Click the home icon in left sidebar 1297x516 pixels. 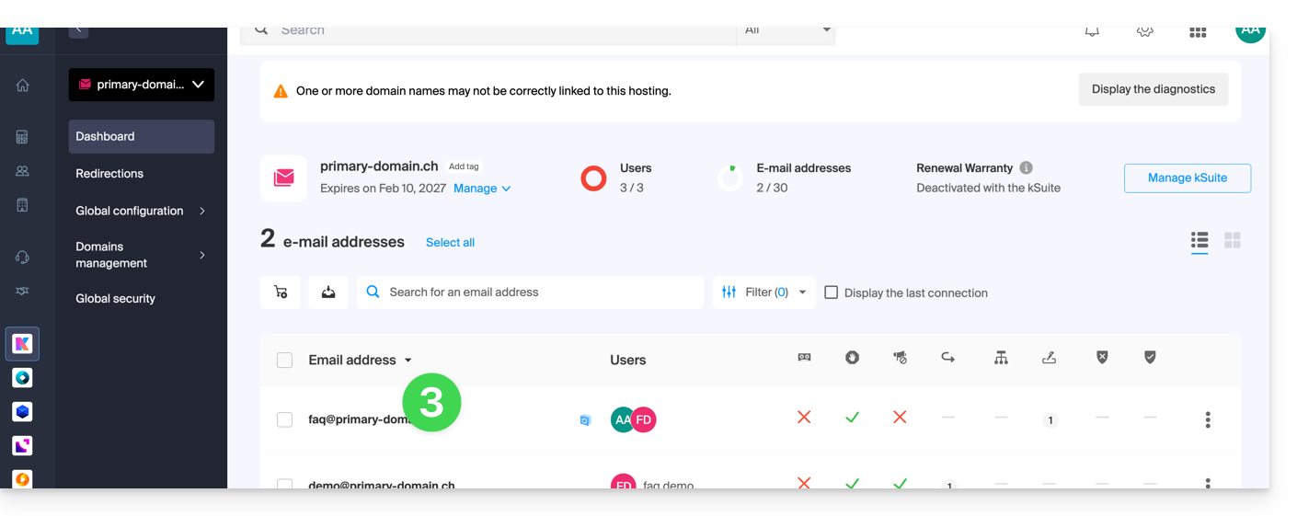click(23, 86)
